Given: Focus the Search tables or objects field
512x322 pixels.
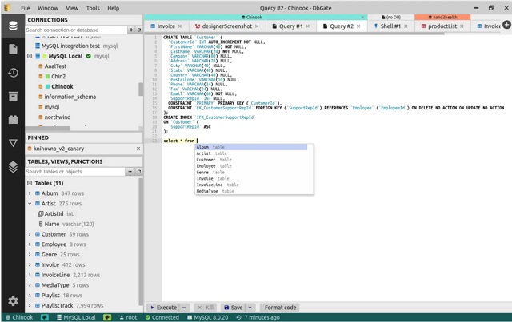Looking at the screenshot, I should click(x=74, y=171).
